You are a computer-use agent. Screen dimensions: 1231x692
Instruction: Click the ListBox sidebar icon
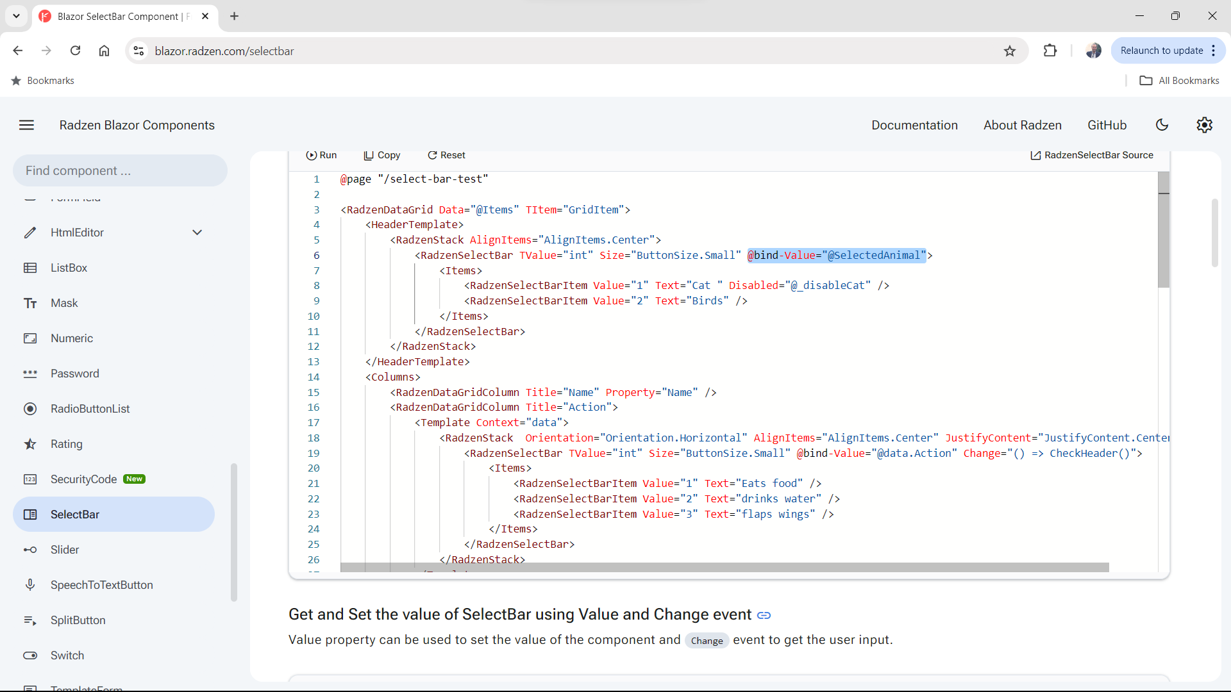[x=30, y=268]
